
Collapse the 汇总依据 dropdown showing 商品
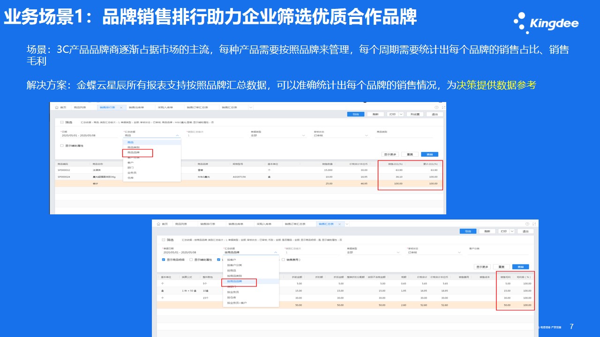177,135
